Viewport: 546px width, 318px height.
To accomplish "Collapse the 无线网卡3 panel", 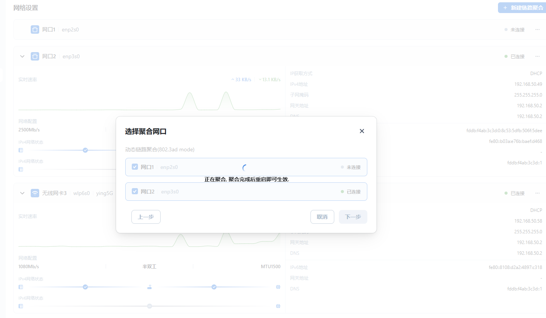I will pyautogui.click(x=22, y=193).
